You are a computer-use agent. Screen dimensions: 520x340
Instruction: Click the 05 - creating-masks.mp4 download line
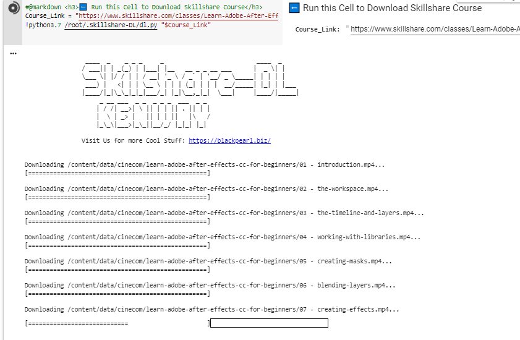pos(208,261)
